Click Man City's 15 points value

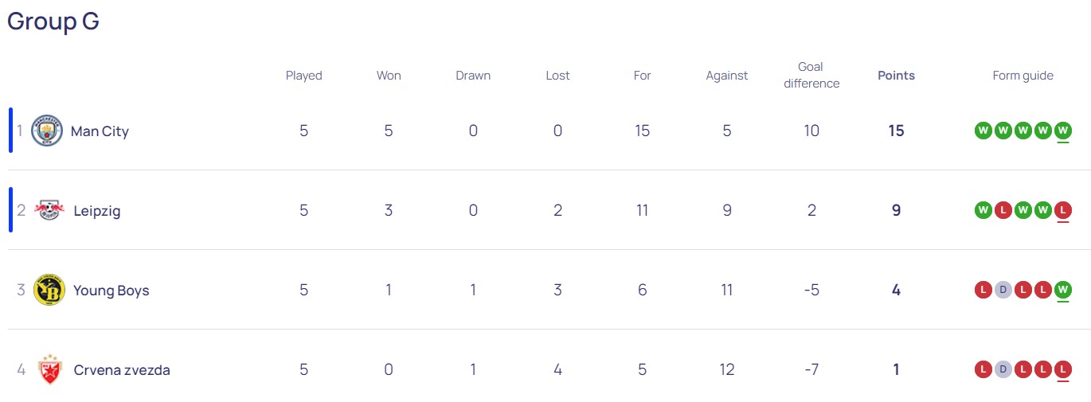pyautogui.click(x=896, y=131)
